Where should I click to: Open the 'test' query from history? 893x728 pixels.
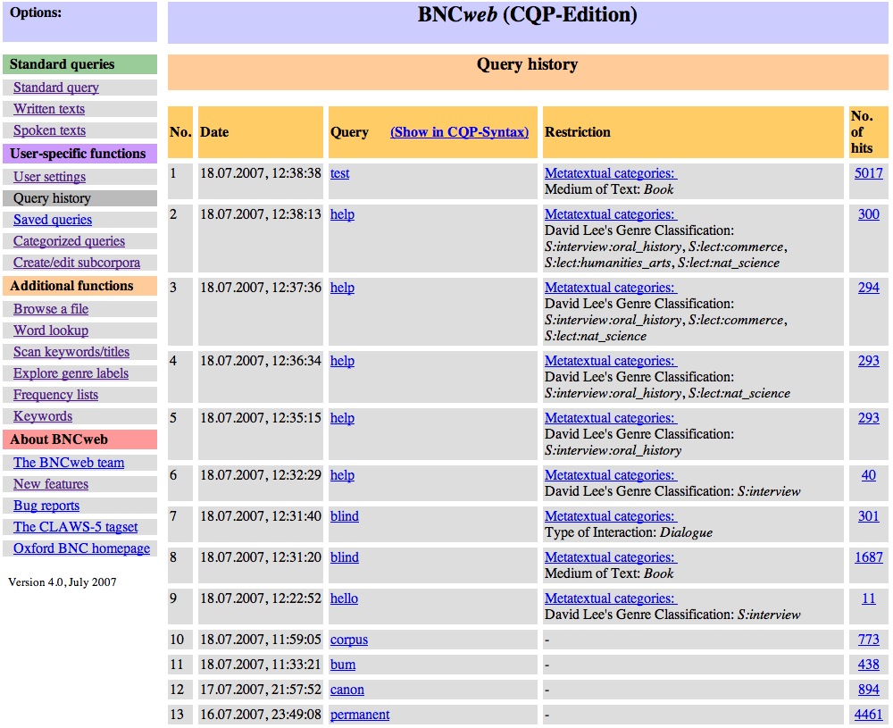tap(339, 173)
